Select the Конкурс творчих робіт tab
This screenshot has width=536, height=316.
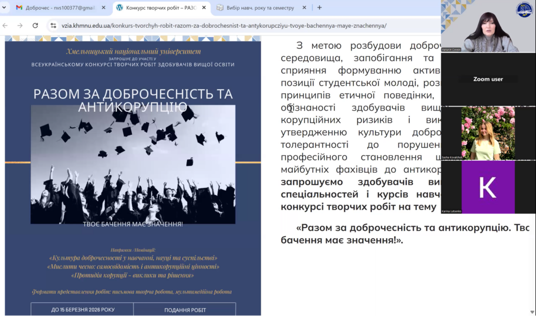pyautogui.click(x=157, y=8)
